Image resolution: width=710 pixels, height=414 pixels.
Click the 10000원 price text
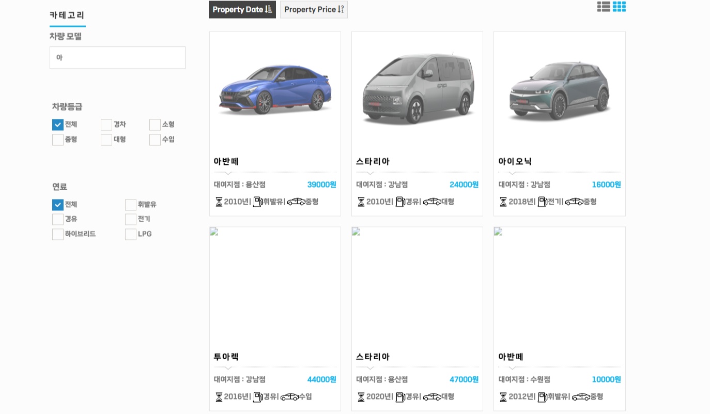coord(606,379)
